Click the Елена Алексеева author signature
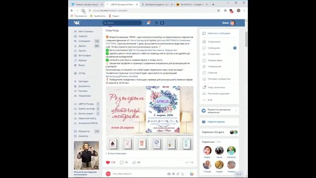 pyautogui.click(x=118, y=154)
